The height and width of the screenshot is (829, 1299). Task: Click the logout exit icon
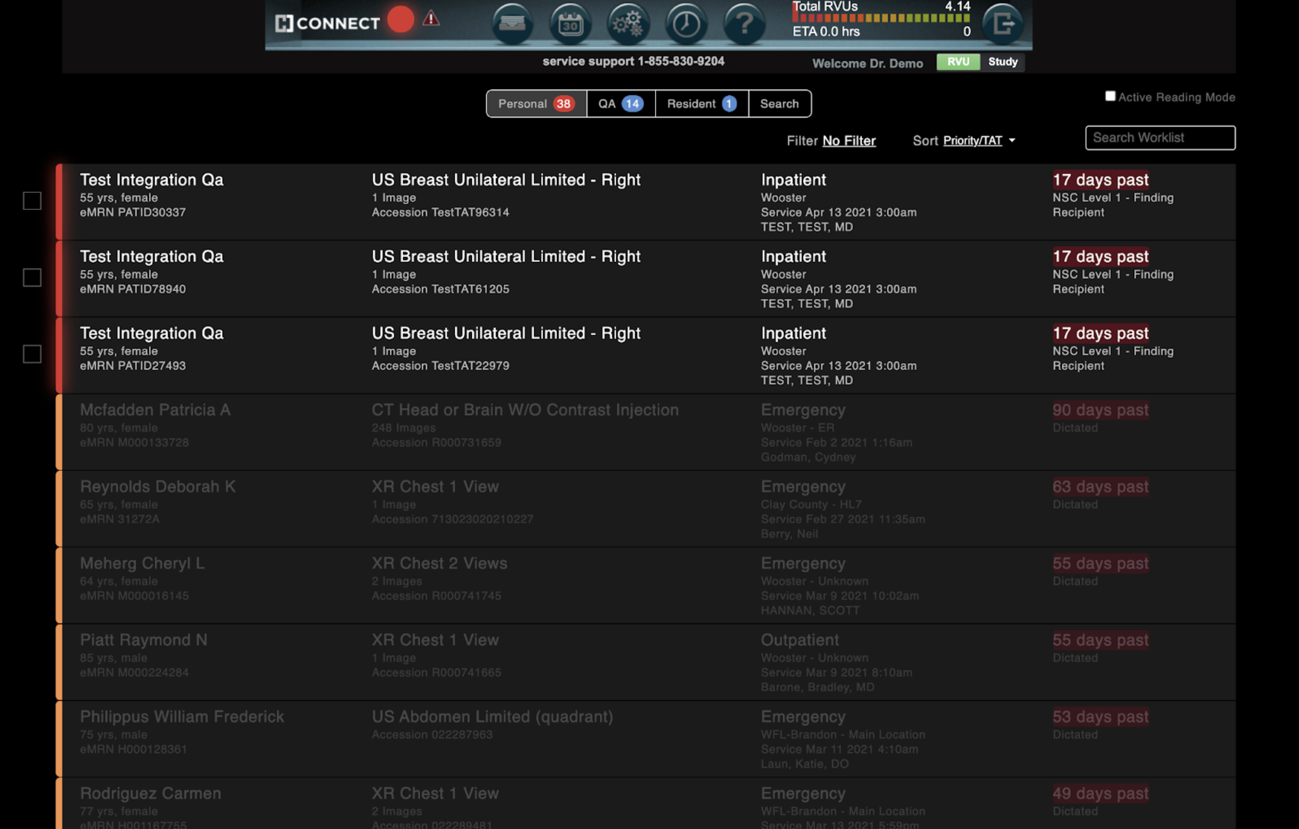pyautogui.click(x=1003, y=24)
